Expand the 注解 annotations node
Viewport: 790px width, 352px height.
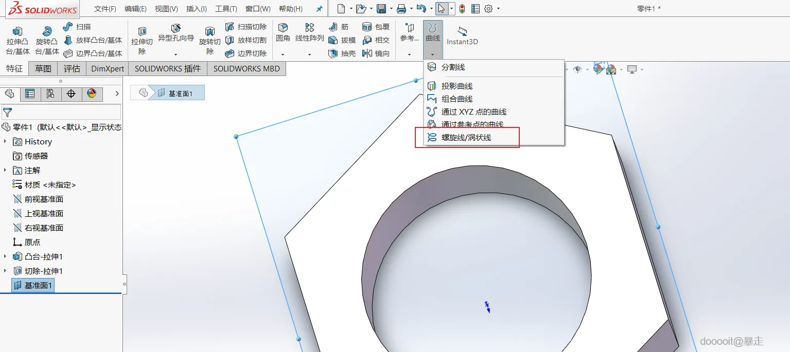[x=6, y=170]
